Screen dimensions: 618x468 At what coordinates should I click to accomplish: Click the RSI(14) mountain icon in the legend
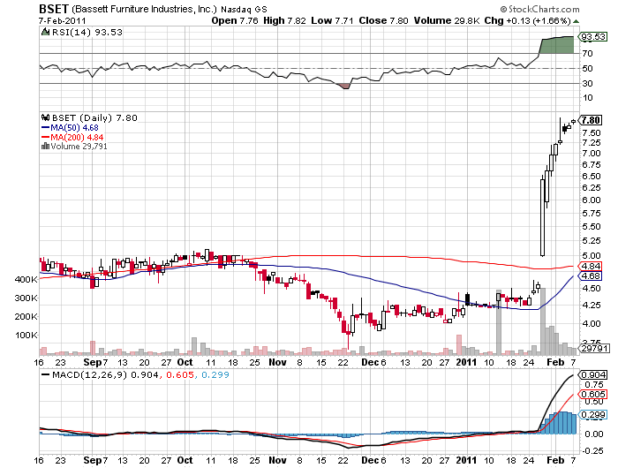coord(45,32)
